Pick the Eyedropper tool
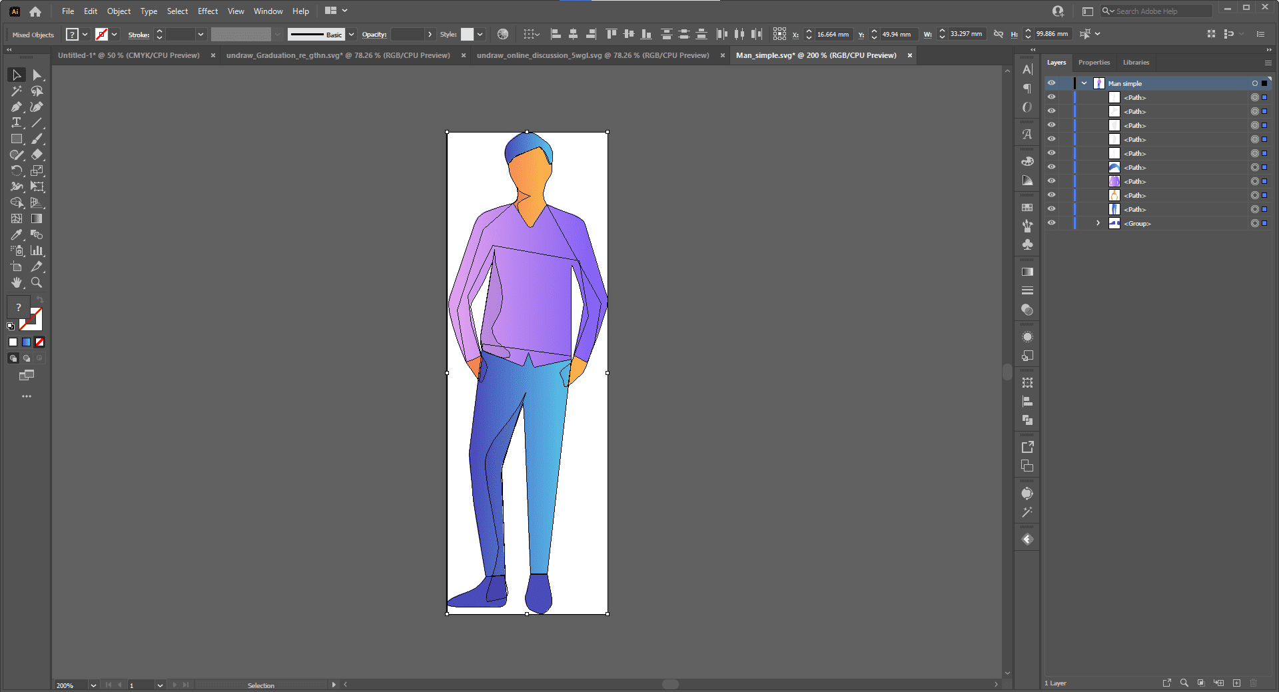Image resolution: width=1279 pixels, height=692 pixels. (x=16, y=235)
